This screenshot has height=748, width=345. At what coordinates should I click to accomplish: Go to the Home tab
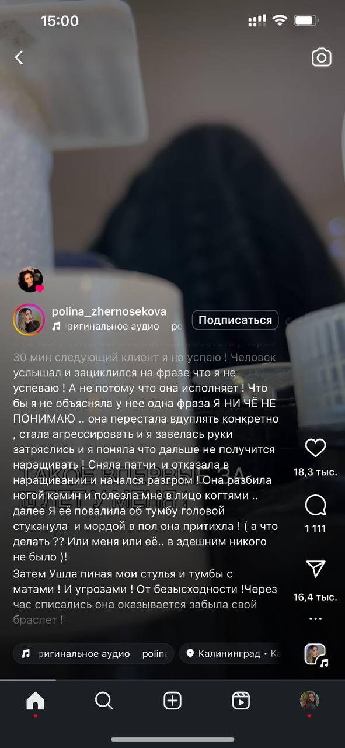click(36, 701)
